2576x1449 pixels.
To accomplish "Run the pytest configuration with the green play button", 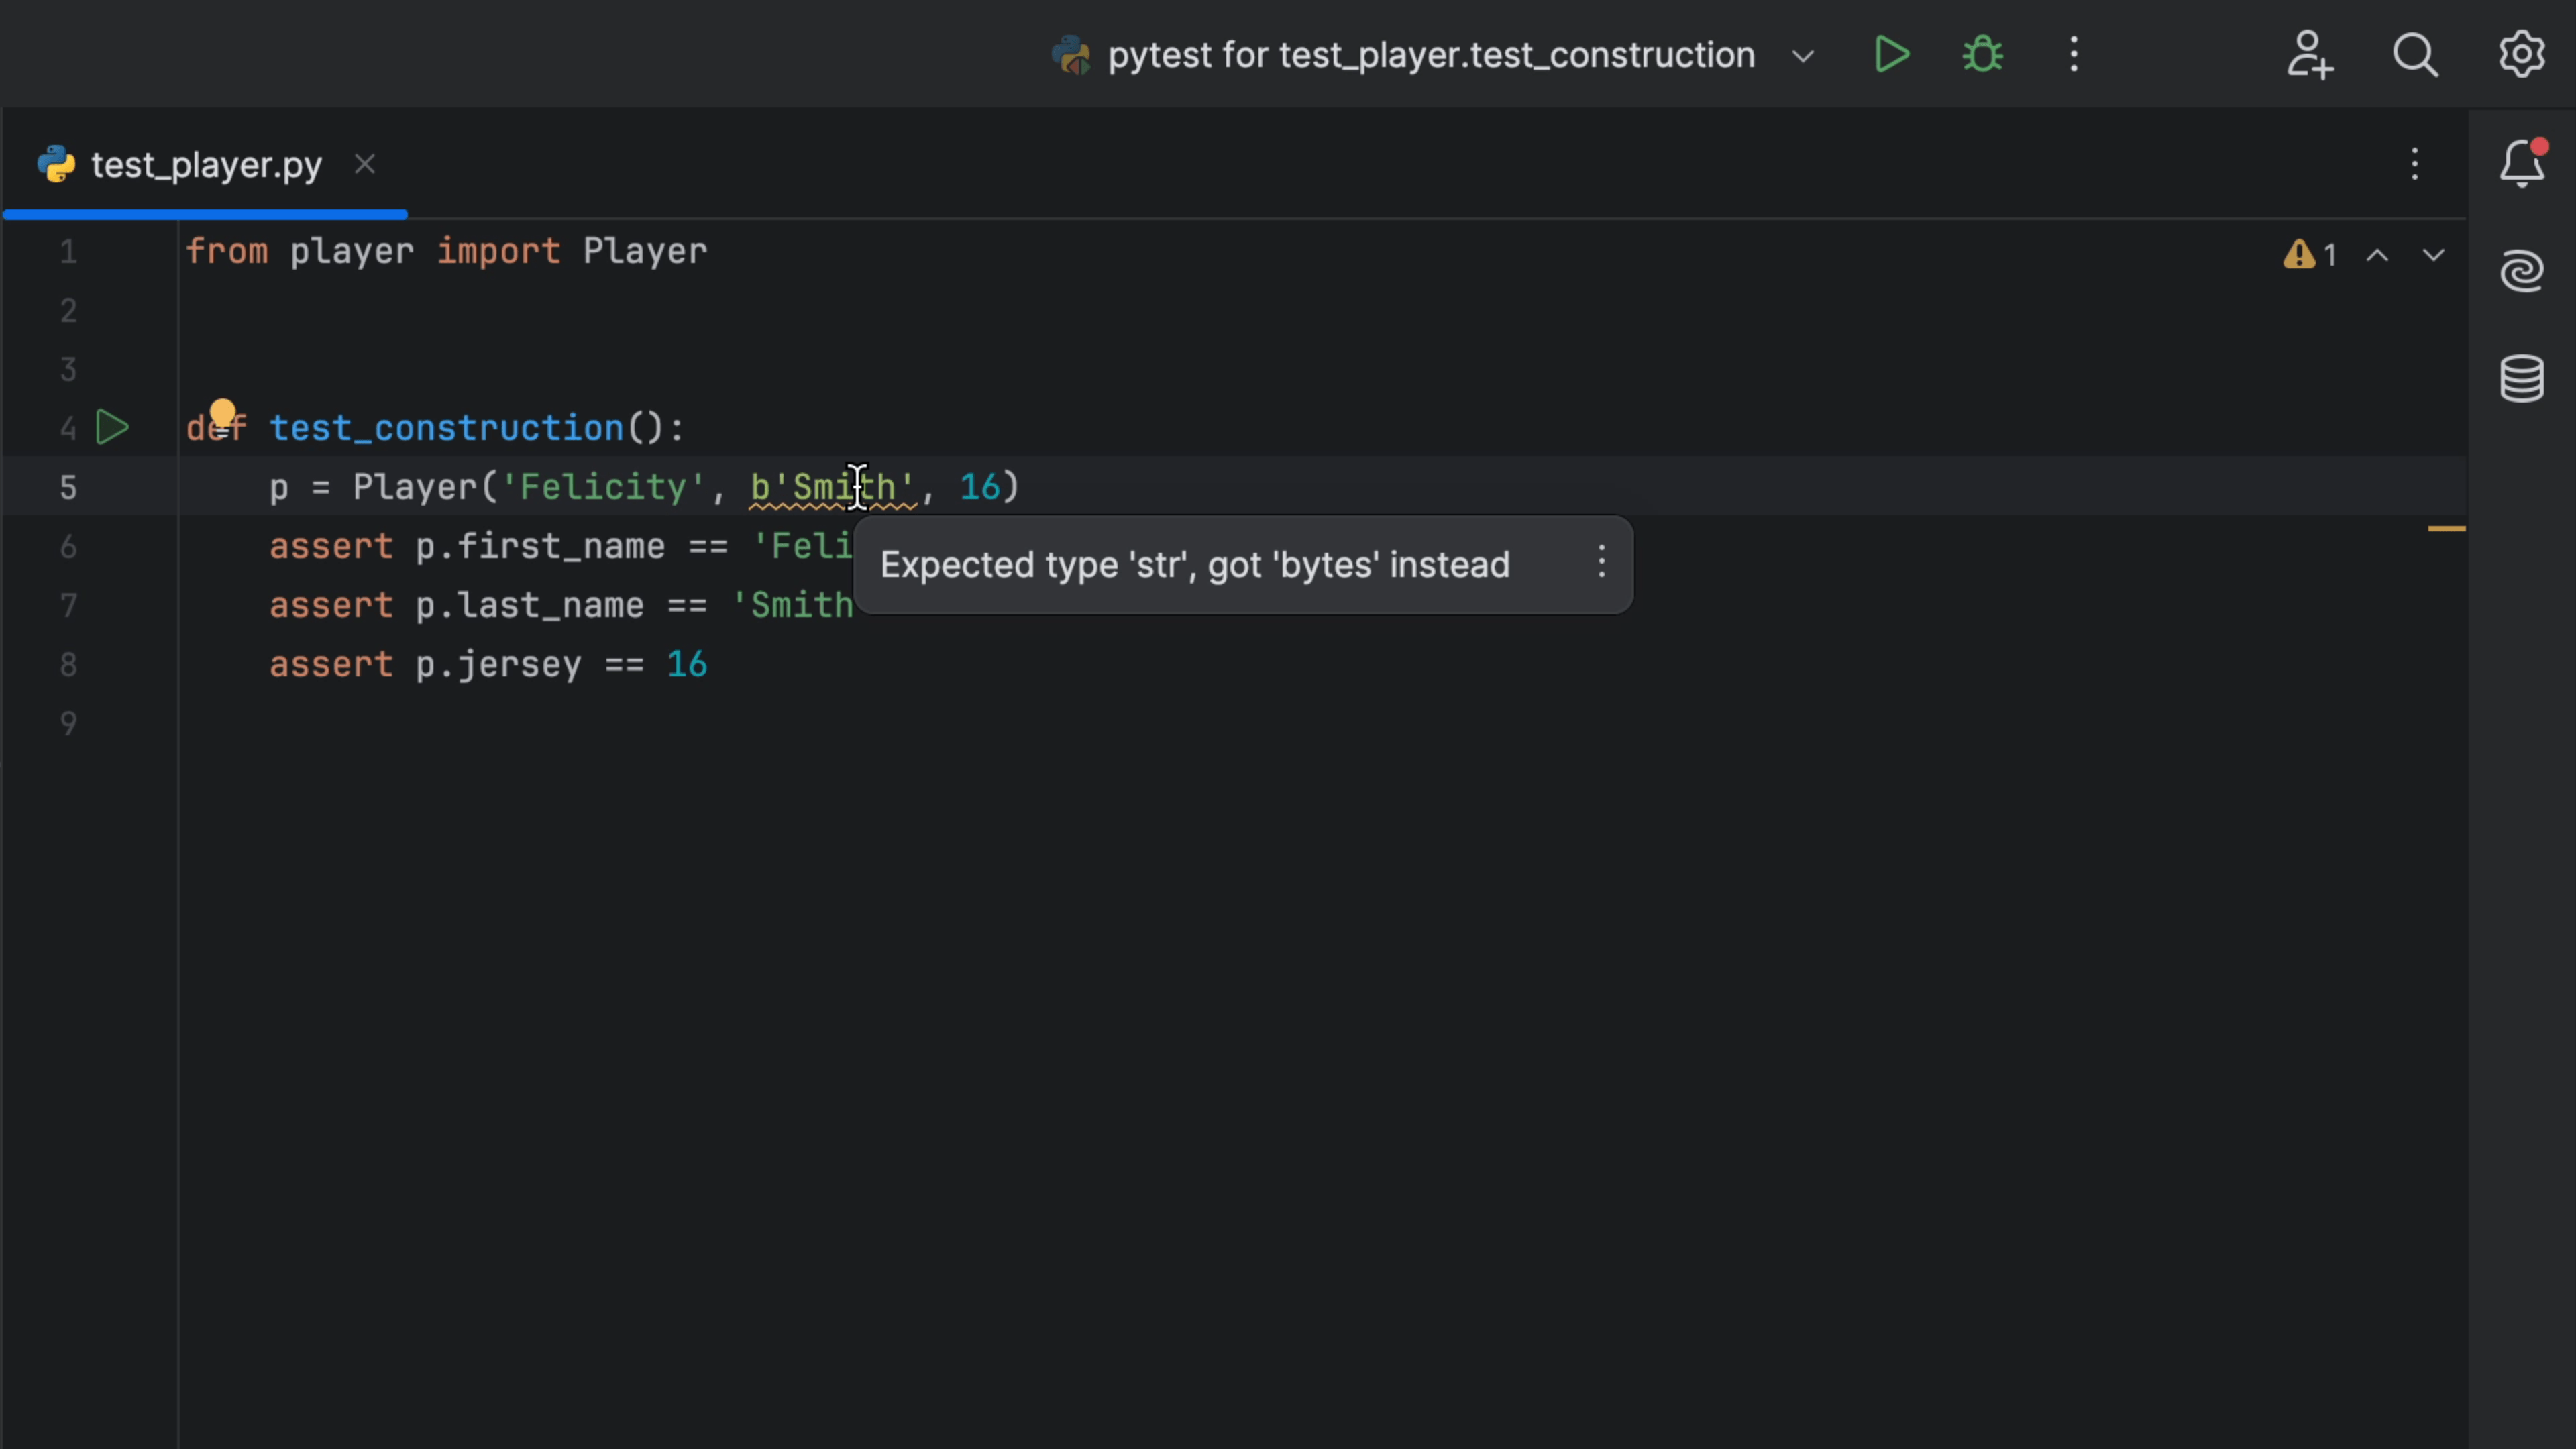I will pyautogui.click(x=1891, y=55).
